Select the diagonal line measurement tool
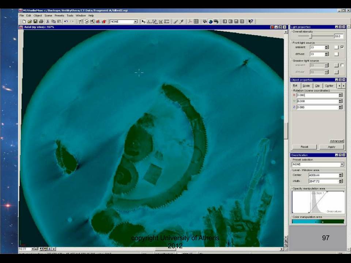The width and height of the screenshot is (351, 263). (x=176, y=22)
